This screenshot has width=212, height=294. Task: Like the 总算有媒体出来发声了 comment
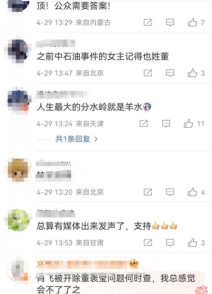click(x=192, y=243)
